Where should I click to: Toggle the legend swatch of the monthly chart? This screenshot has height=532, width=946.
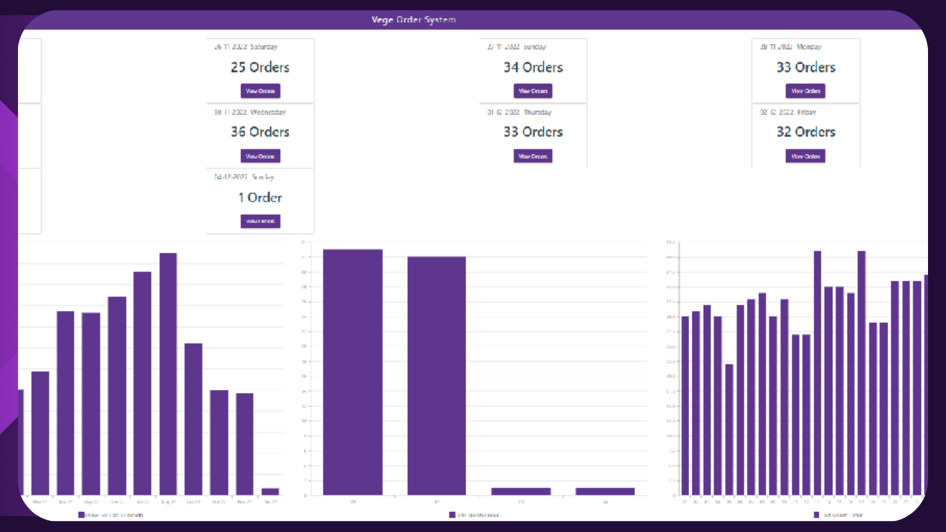coord(81,515)
